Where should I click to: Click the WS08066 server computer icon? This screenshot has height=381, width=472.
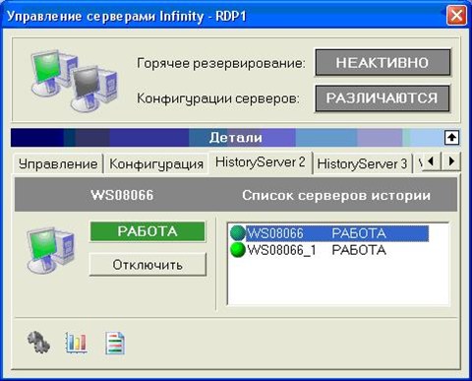pos(51,251)
